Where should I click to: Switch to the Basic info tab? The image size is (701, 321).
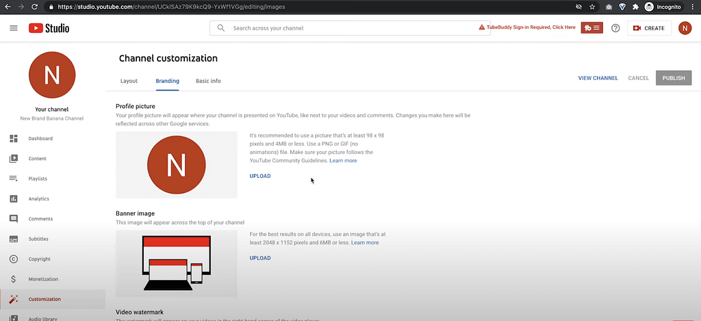pyautogui.click(x=208, y=81)
